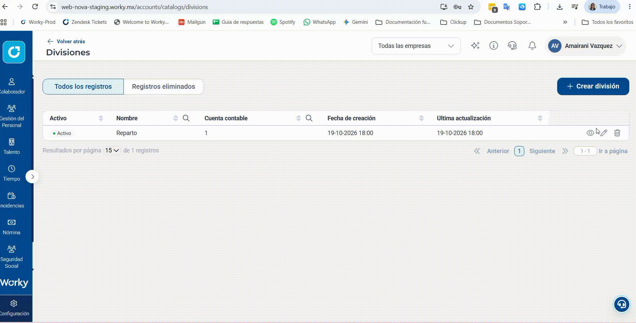Click Siguiente pagination link
Image resolution: width=636 pixels, height=323 pixels.
coord(542,151)
